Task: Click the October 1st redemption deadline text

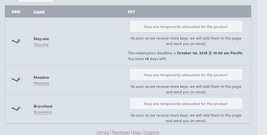Action: point(210,53)
